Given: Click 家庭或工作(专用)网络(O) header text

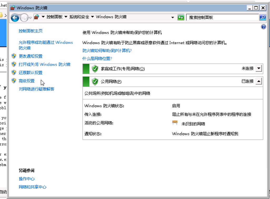Looking at the screenshot, I should 123,69.
